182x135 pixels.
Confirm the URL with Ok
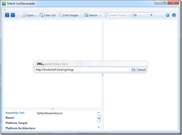[x=133, y=70]
